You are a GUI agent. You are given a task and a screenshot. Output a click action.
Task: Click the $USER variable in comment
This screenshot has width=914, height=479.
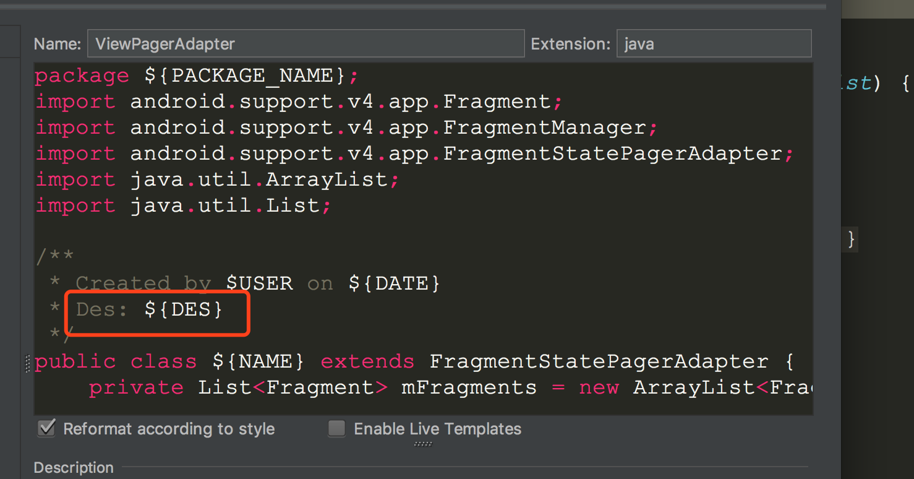(x=259, y=283)
